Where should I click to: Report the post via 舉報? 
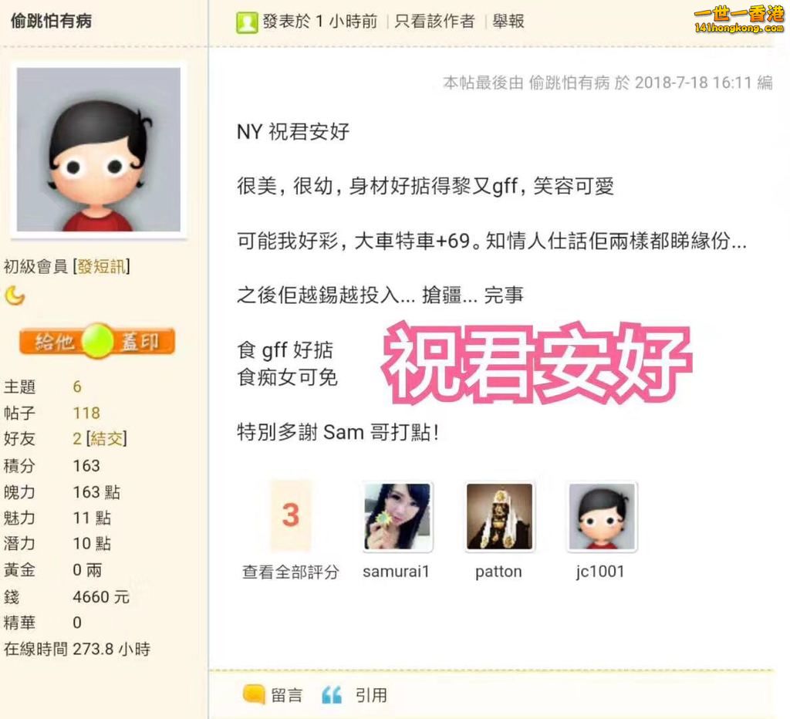click(x=508, y=21)
